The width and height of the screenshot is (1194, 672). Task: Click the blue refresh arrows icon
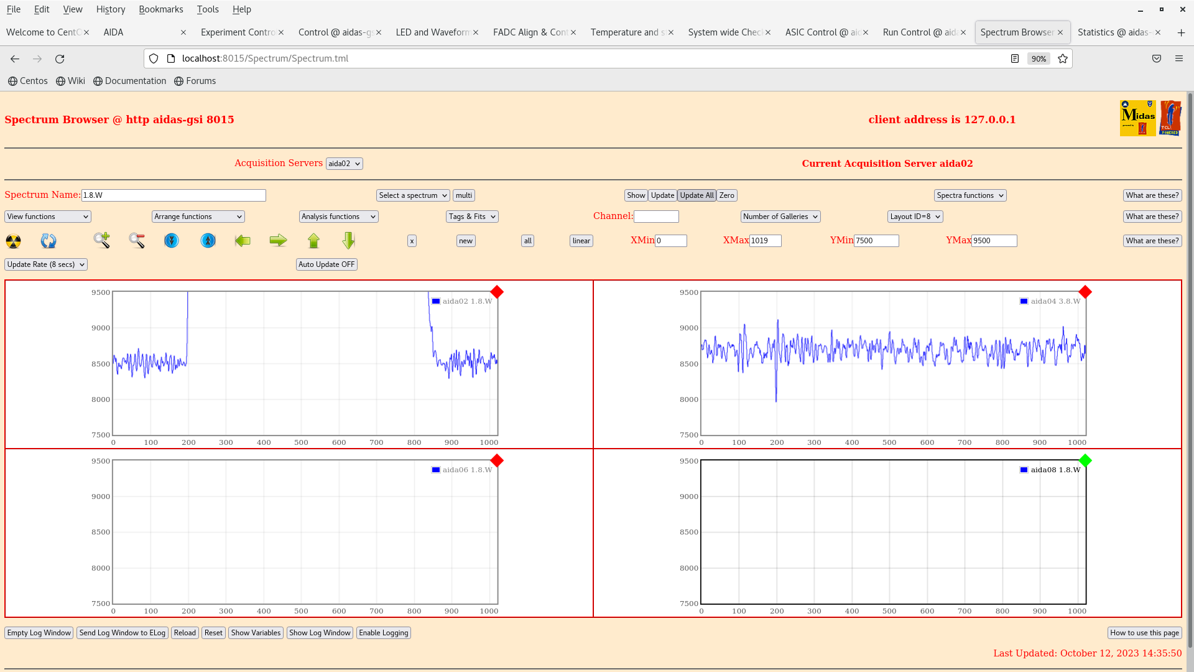point(49,241)
